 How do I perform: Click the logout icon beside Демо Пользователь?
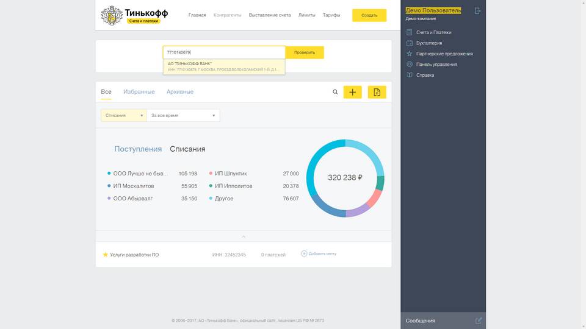pyautogui.click(x=477, y=11)
